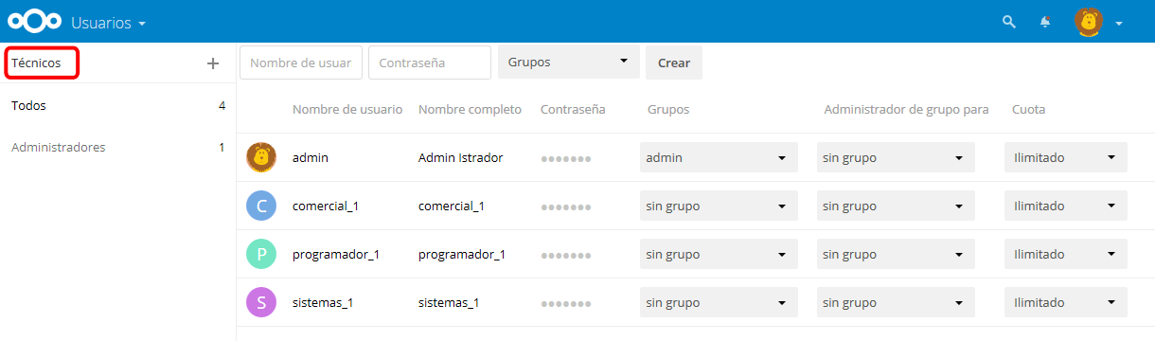This screenshot has width=1155, height=341.
Task: Click full name cell programador_1
Action: (x=462, y=254)
